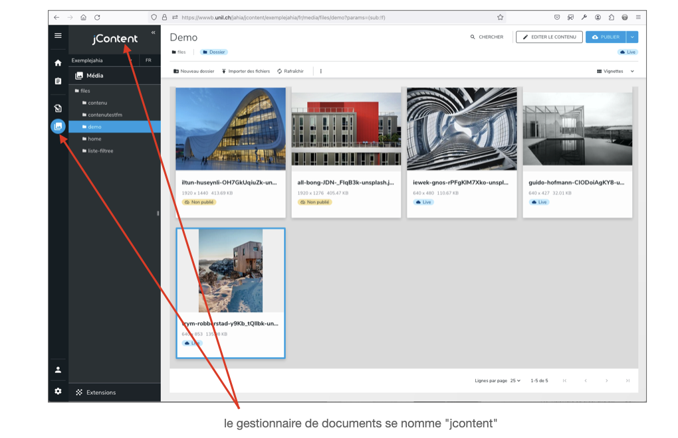Open the hamburger navigation menu in sidebar
The width and height of the screenshot is (678, 438).
[x=58, y=36]
